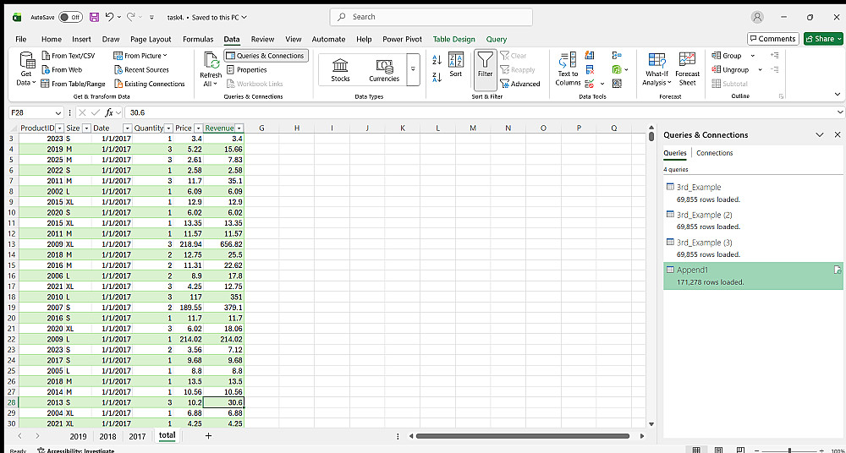The width and height of the screenshot is (846, 453).
Task: Open Existing Connections
Action: [x=150, y=84]
